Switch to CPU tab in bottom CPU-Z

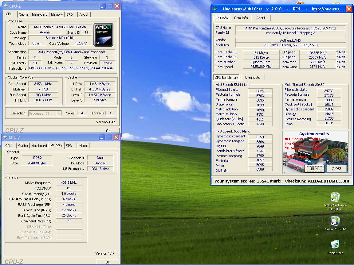click(9, 146)
